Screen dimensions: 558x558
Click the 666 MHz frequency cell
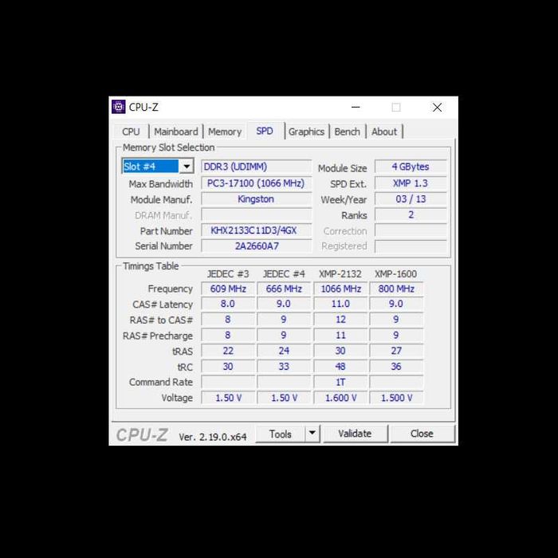point(284,289)
